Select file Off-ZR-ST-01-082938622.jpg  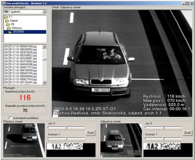20,55
